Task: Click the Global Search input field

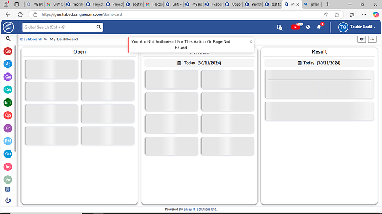Action: [60, 27]
